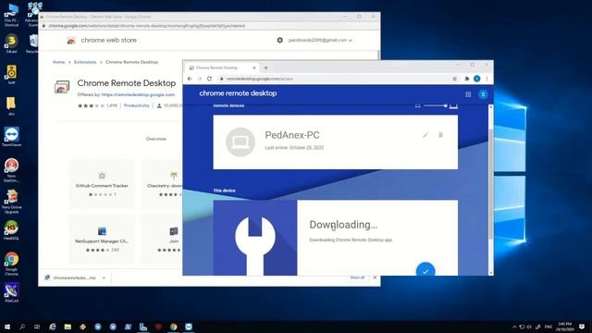
Task: Switch to TeamViewer on the taskbar
Action: [189, 327]
